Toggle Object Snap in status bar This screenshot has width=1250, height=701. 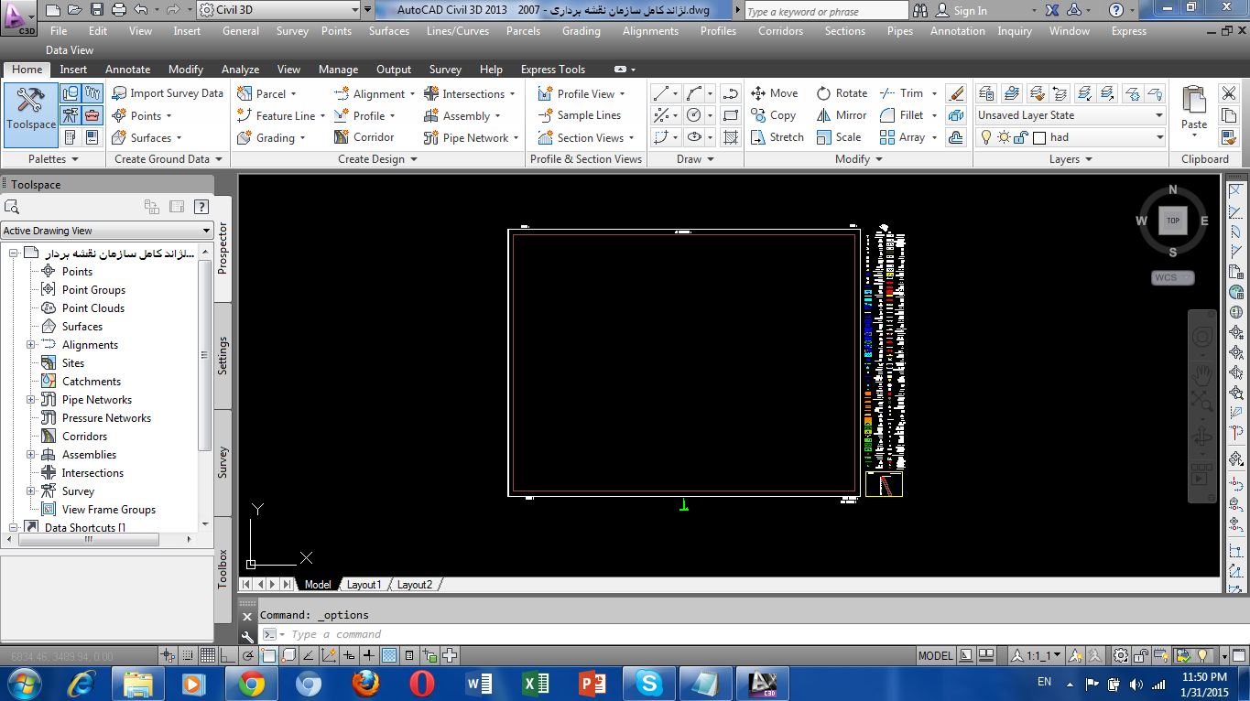pyautogui.click(x=268, y=655)
